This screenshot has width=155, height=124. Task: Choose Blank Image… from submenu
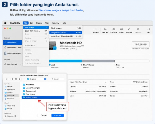(66, 28)
